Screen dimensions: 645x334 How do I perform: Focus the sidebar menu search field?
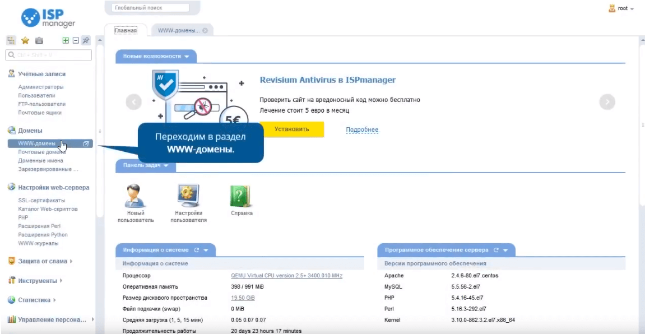(49, 55)
